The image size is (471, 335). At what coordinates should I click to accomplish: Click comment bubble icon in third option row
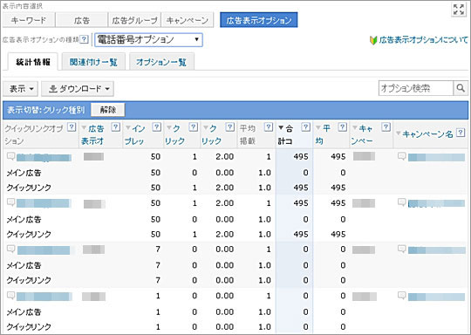10,249
